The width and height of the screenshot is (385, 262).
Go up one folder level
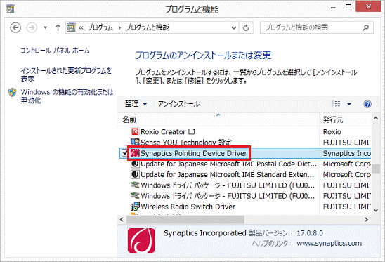point(58,27)
